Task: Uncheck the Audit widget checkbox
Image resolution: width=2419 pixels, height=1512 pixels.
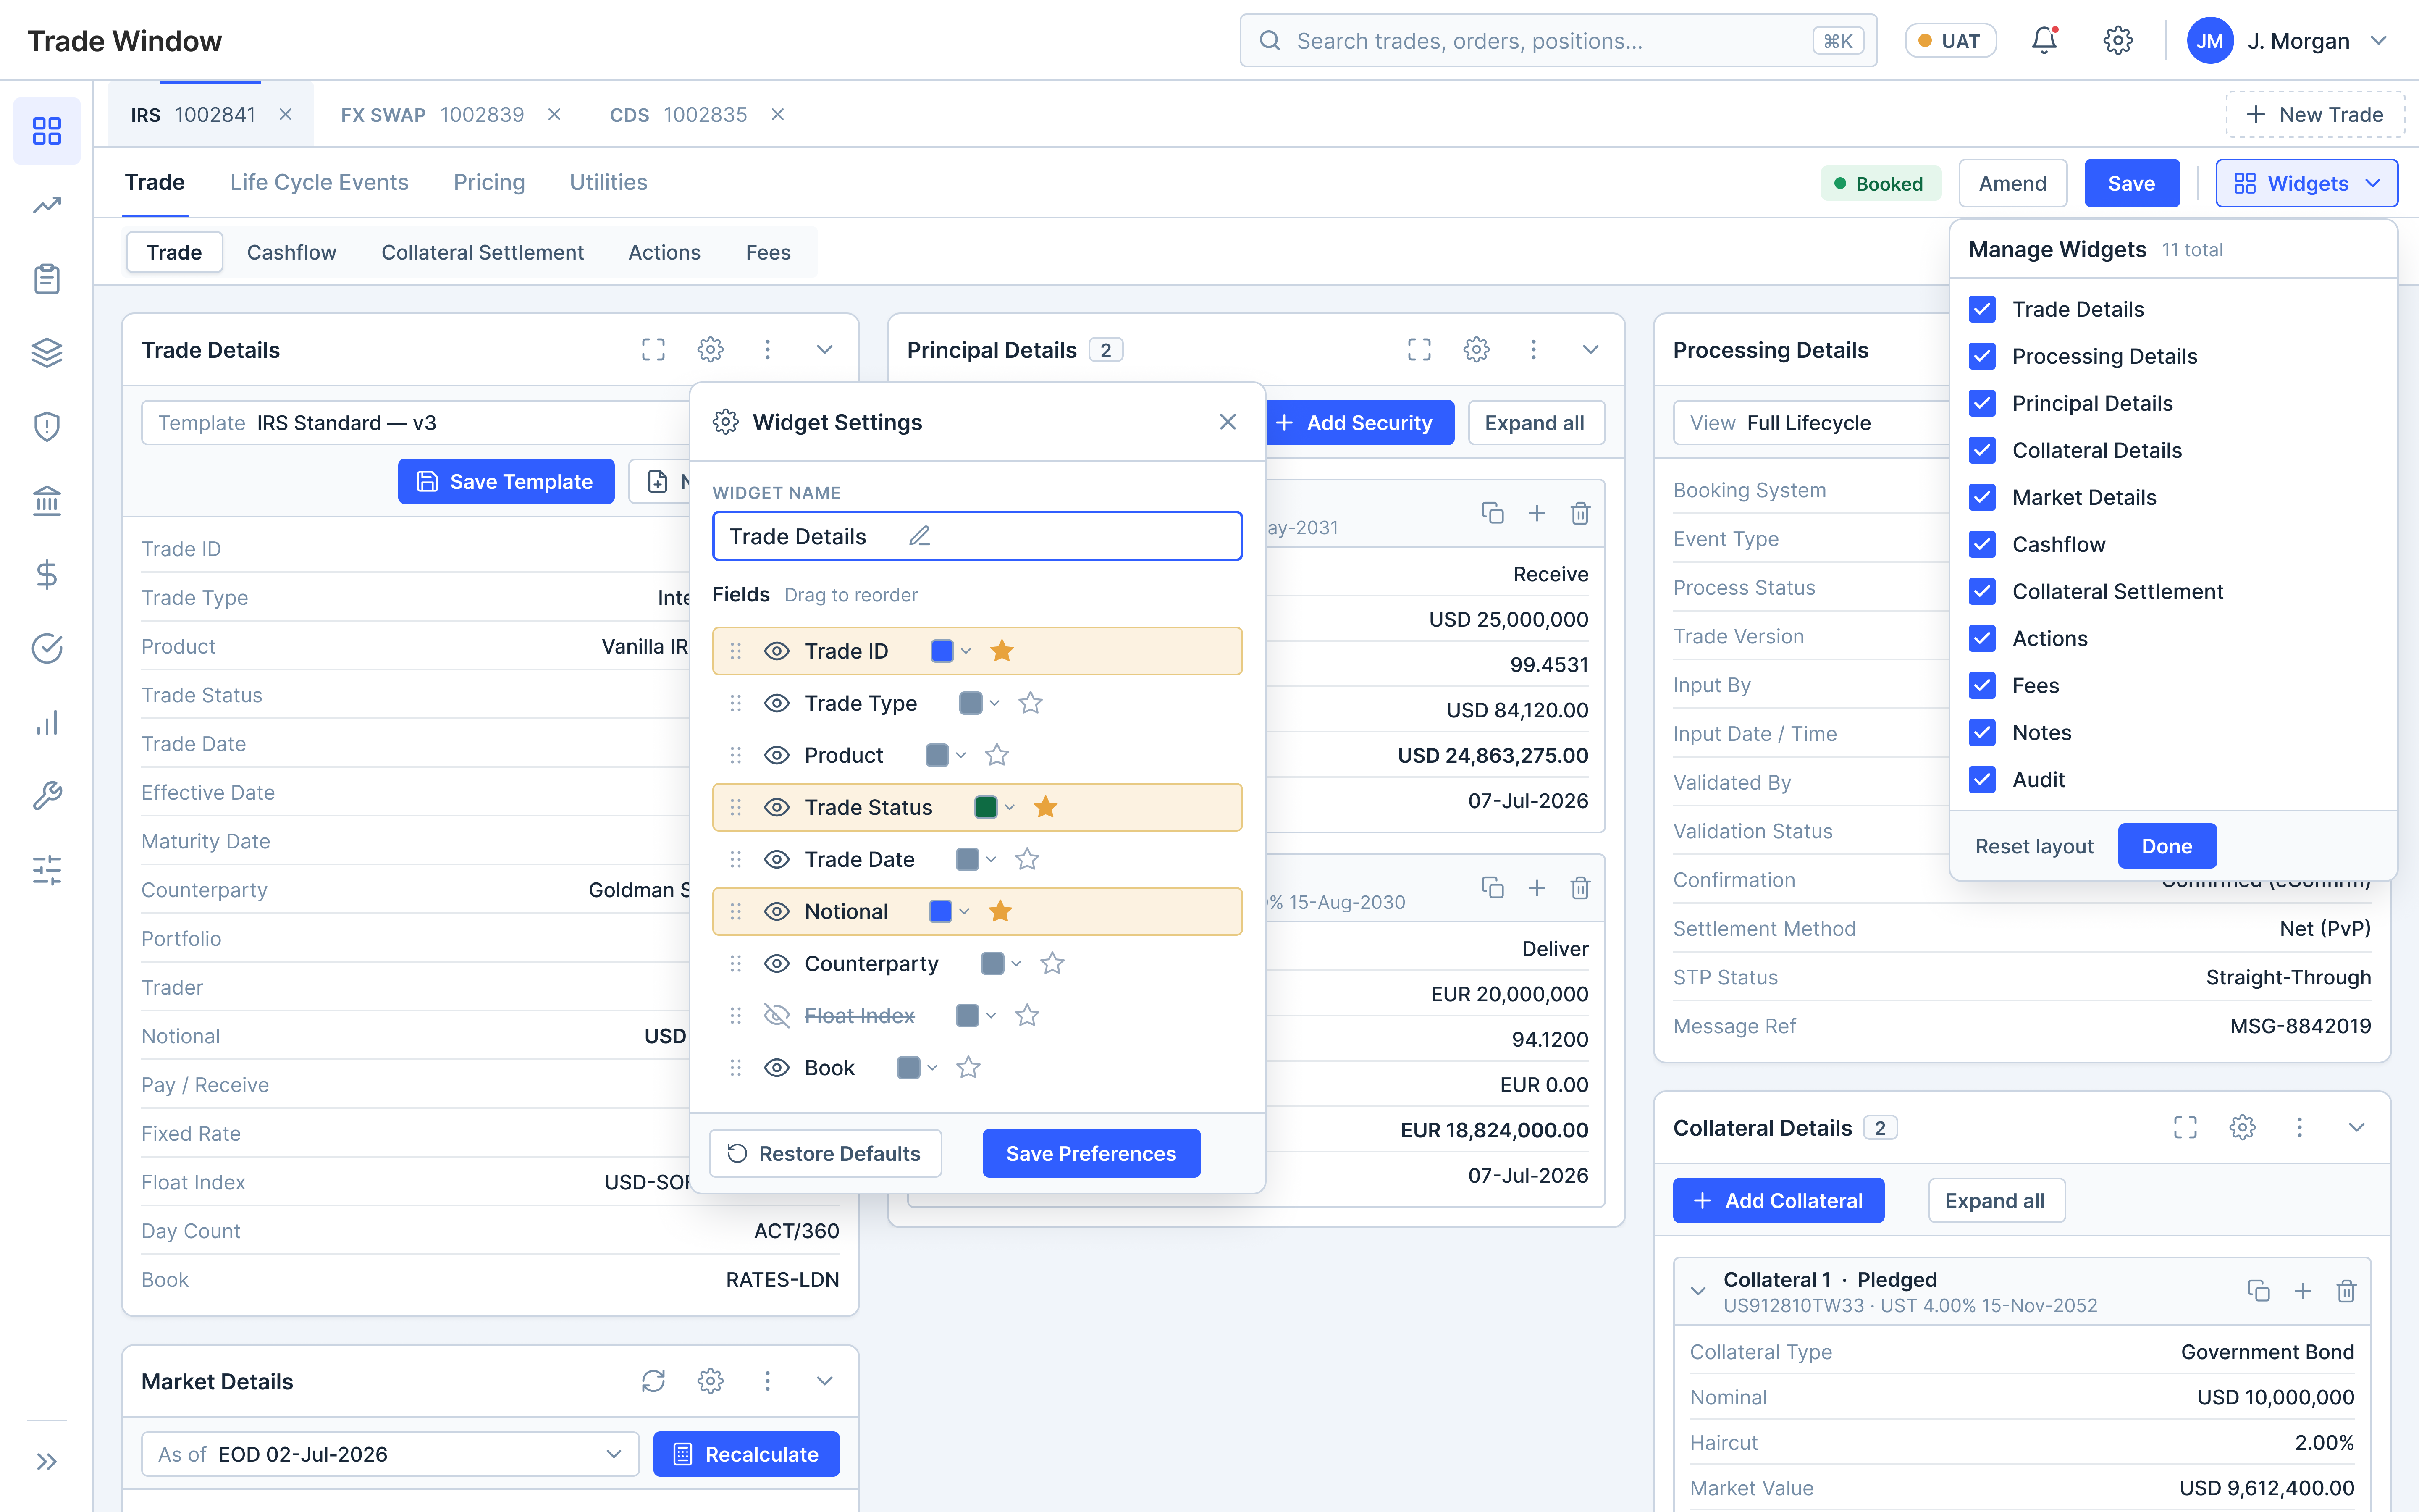Action: (x=1982, y=779)
